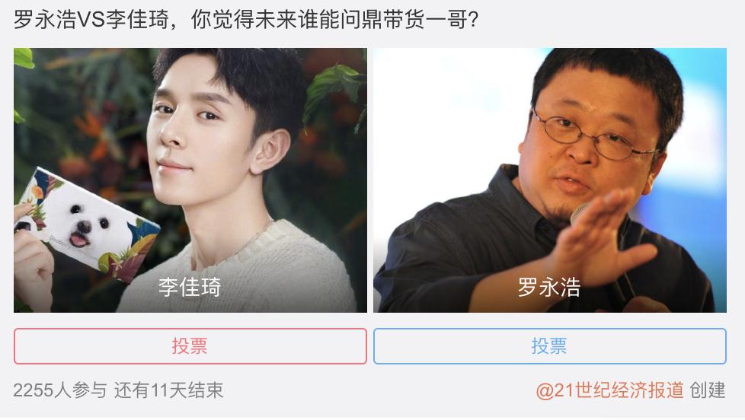
Task: Click the green leaves in left photo background
Action: 333,91
